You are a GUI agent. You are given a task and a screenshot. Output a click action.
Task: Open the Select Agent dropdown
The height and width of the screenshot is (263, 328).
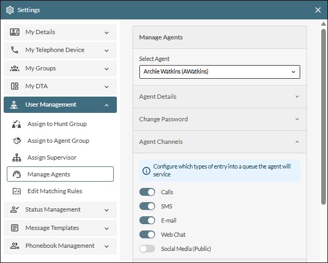pos(220,72)
